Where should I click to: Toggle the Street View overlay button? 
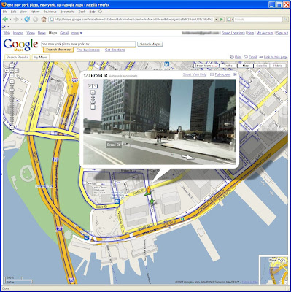206,66
